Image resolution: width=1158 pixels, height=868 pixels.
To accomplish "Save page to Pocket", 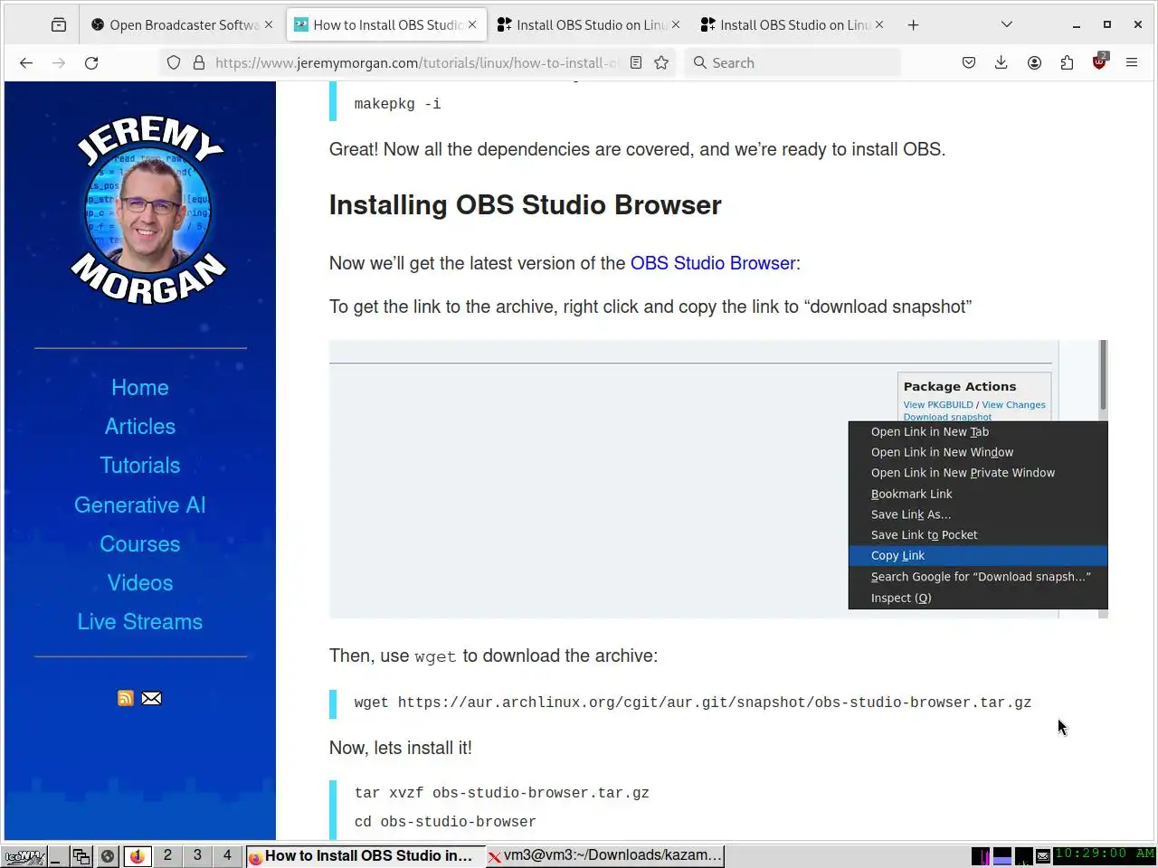I will click(x=969, y=62).
